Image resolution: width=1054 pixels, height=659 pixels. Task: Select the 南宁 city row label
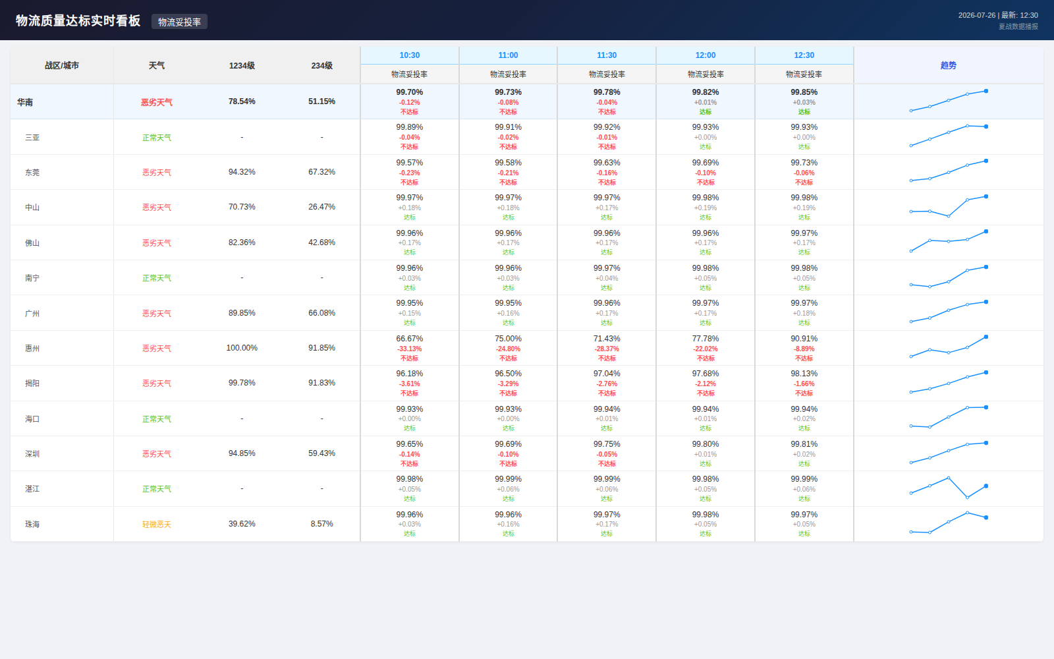click(x=32, y=278)
